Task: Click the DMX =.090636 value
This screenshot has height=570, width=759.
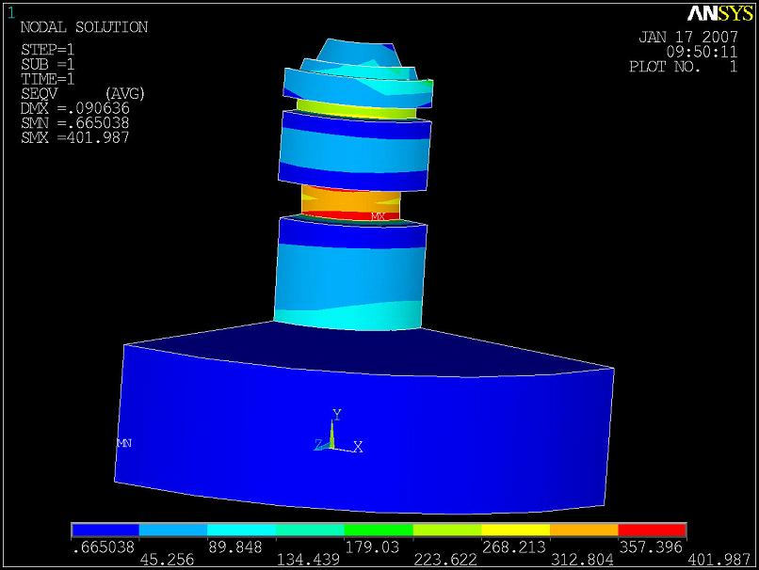Action: [75, 108]
